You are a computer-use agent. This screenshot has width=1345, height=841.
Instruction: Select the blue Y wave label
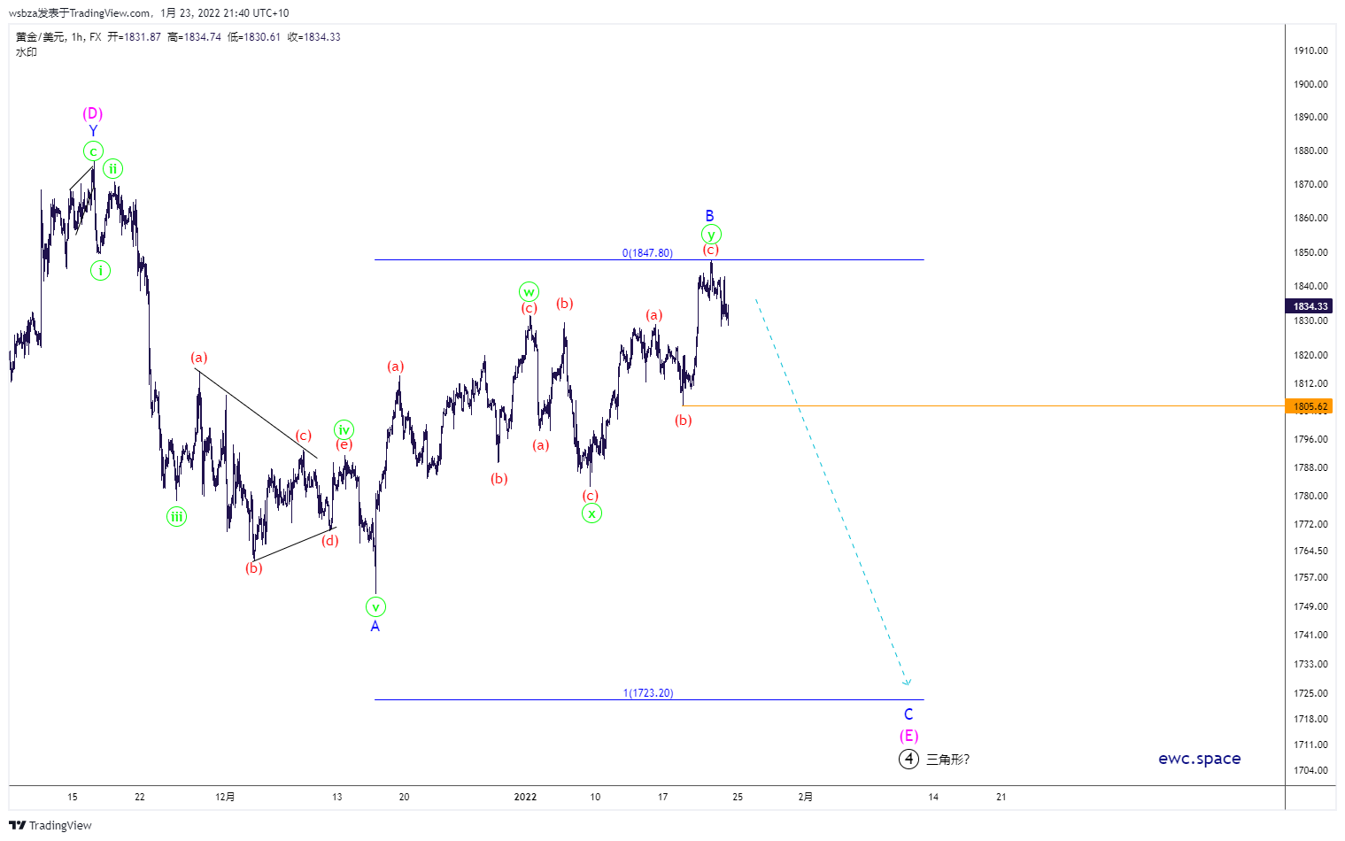point(93,131)
